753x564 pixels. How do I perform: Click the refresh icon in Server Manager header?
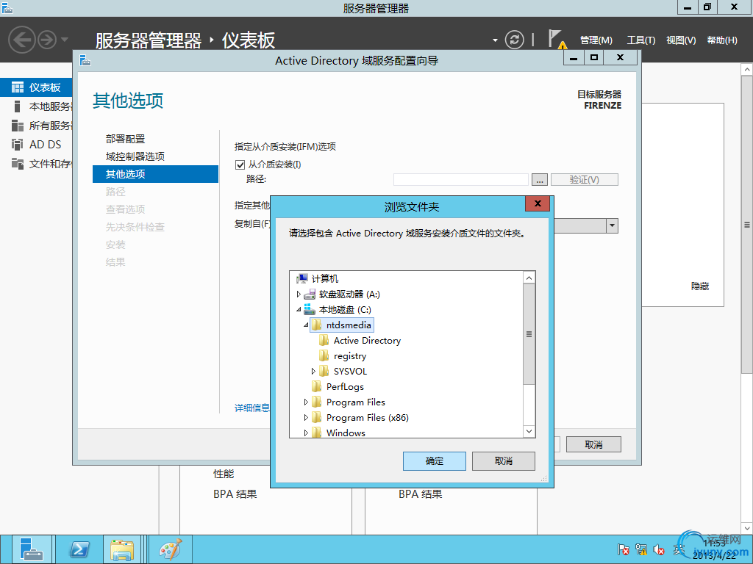(514, 40)
